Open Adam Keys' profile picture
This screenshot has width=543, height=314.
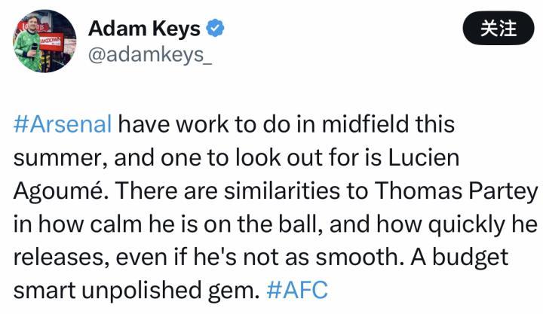tap(44, 42)
